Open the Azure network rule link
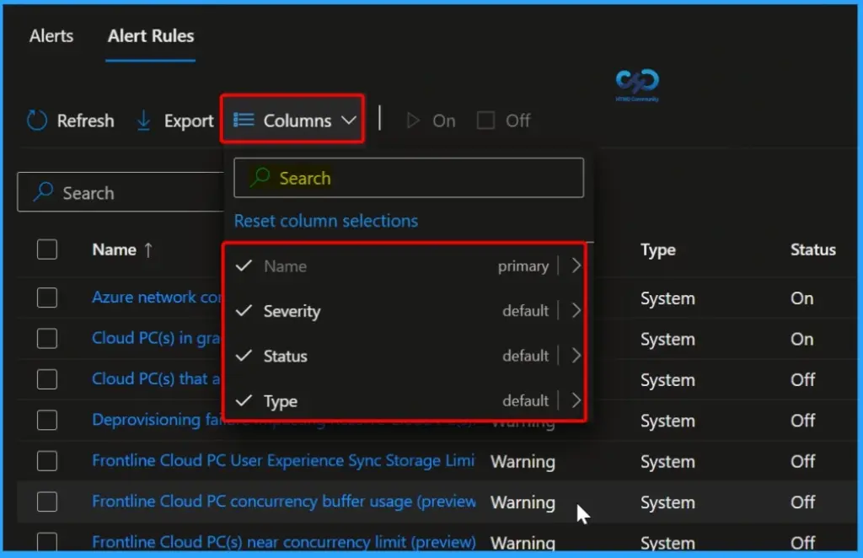This screenshot has width=863, height=558. point(156,298)
